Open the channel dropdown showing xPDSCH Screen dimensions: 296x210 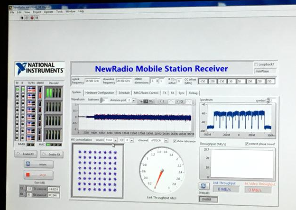[166, 141]
